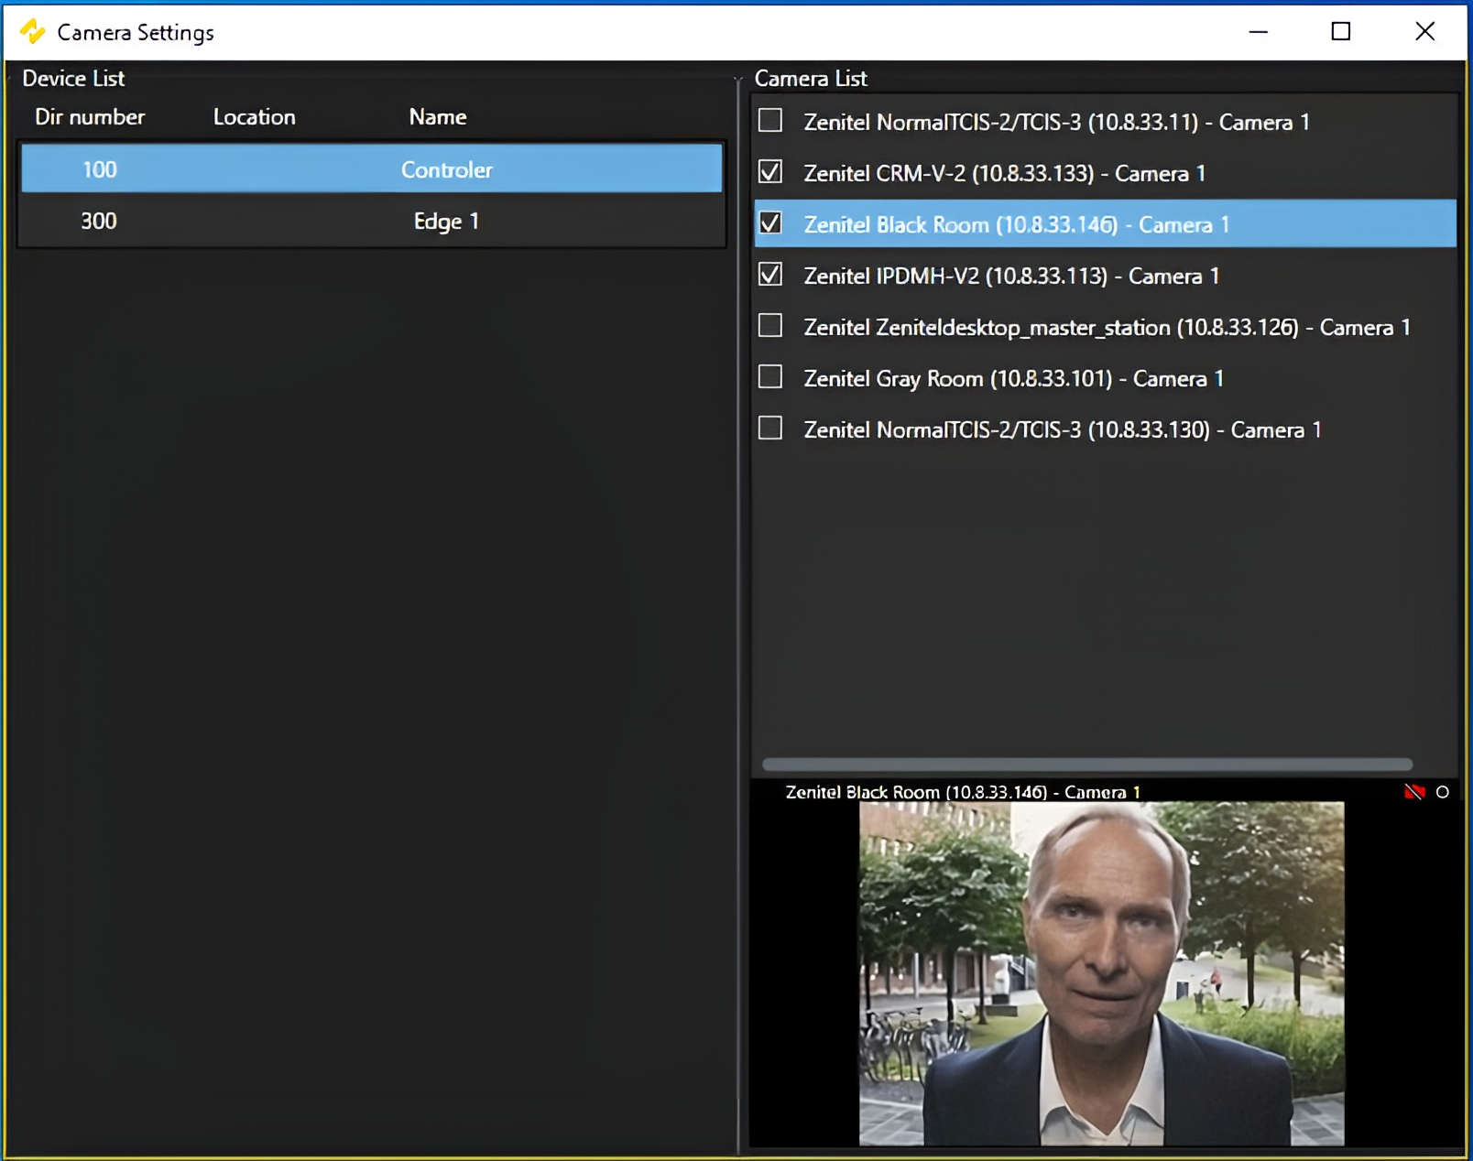Click the red crossed-out camera icon
Viewport: 1473px width, 1161px height.
tap(1413, 792)
